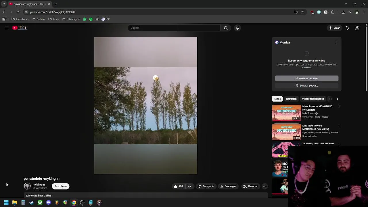Screen dimensions: 368x207
Task: Focus the Buscar search field
Action: [174, 28]
